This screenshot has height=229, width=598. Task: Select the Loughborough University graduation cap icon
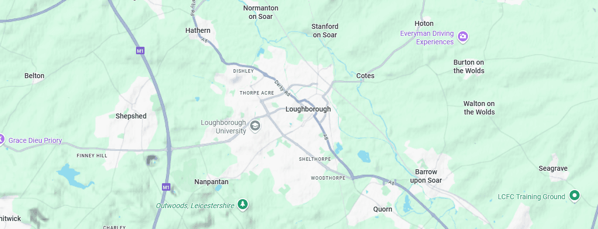coord(255,125)
